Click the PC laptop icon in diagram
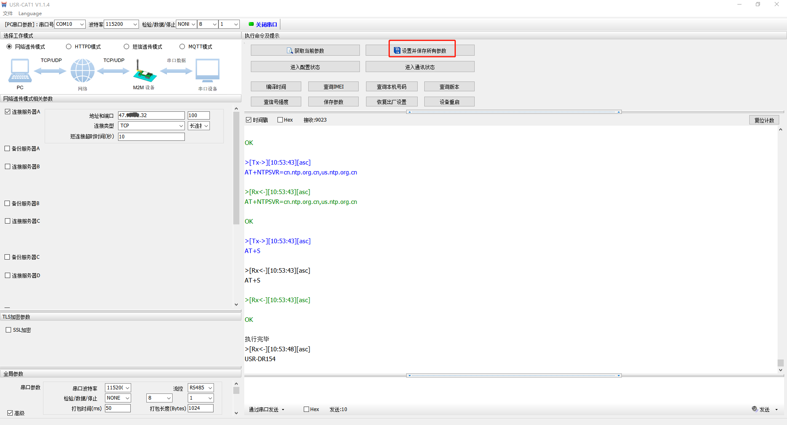The width and height of the screenshot is (787, 425). coord(20,71)
